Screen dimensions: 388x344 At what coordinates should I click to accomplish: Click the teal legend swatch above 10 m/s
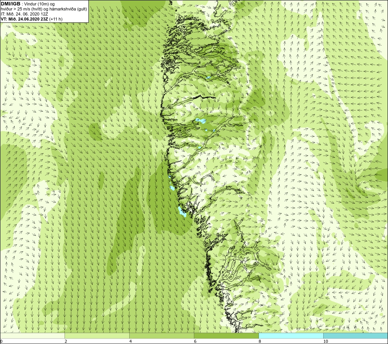[355, 335]
